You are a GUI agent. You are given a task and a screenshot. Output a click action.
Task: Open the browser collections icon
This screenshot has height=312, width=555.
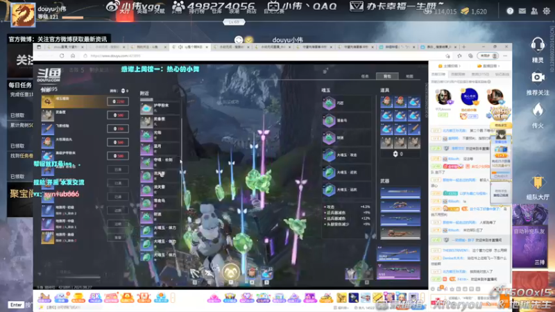pos(470,56)
